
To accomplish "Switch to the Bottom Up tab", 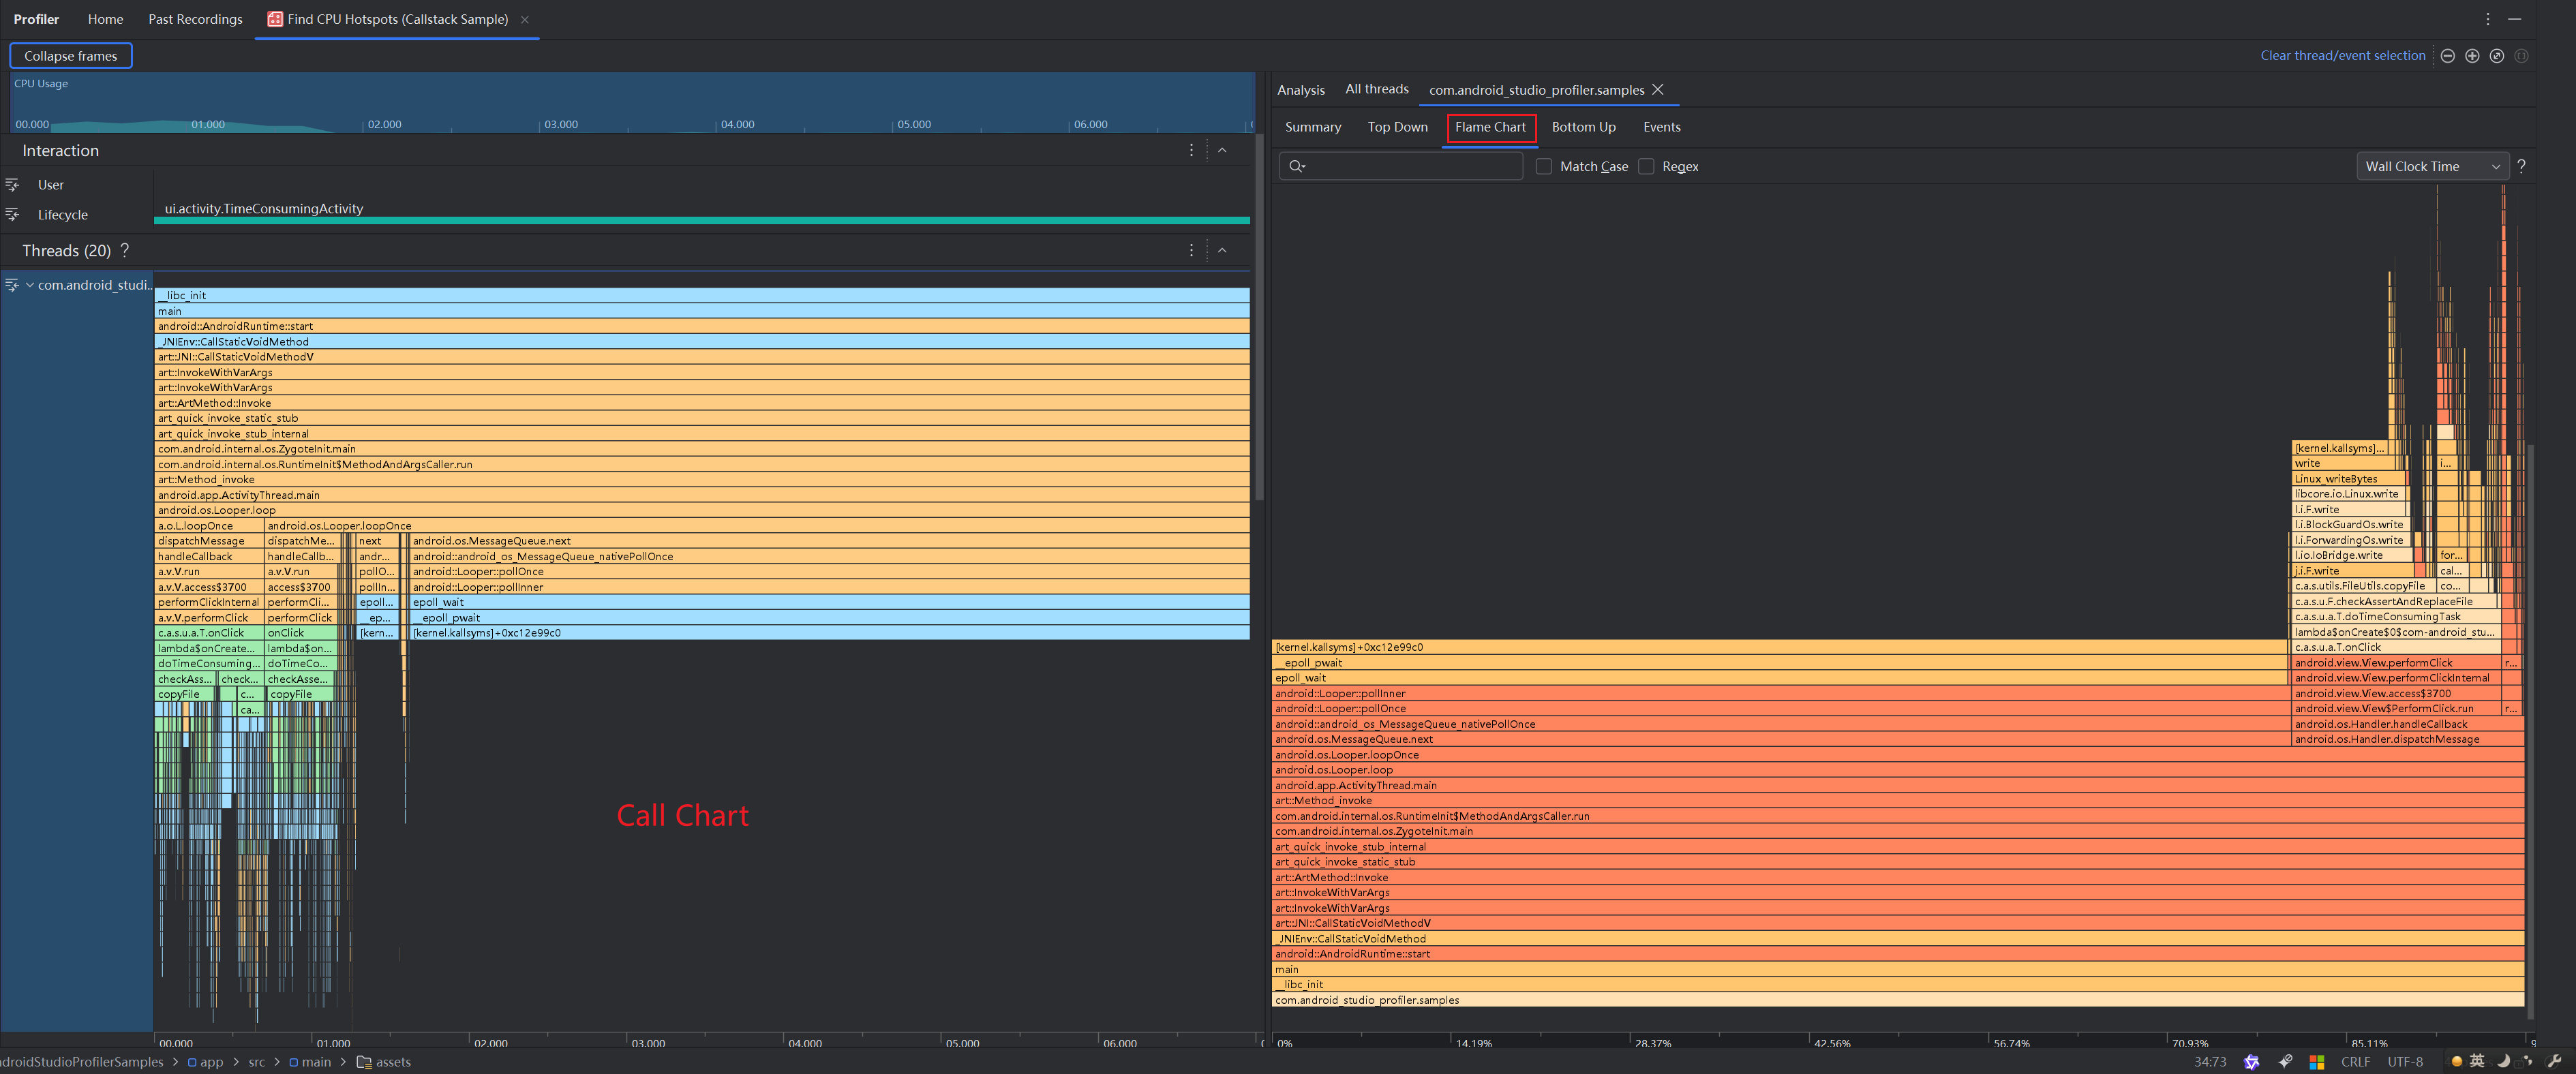I will coord(1583,127).
